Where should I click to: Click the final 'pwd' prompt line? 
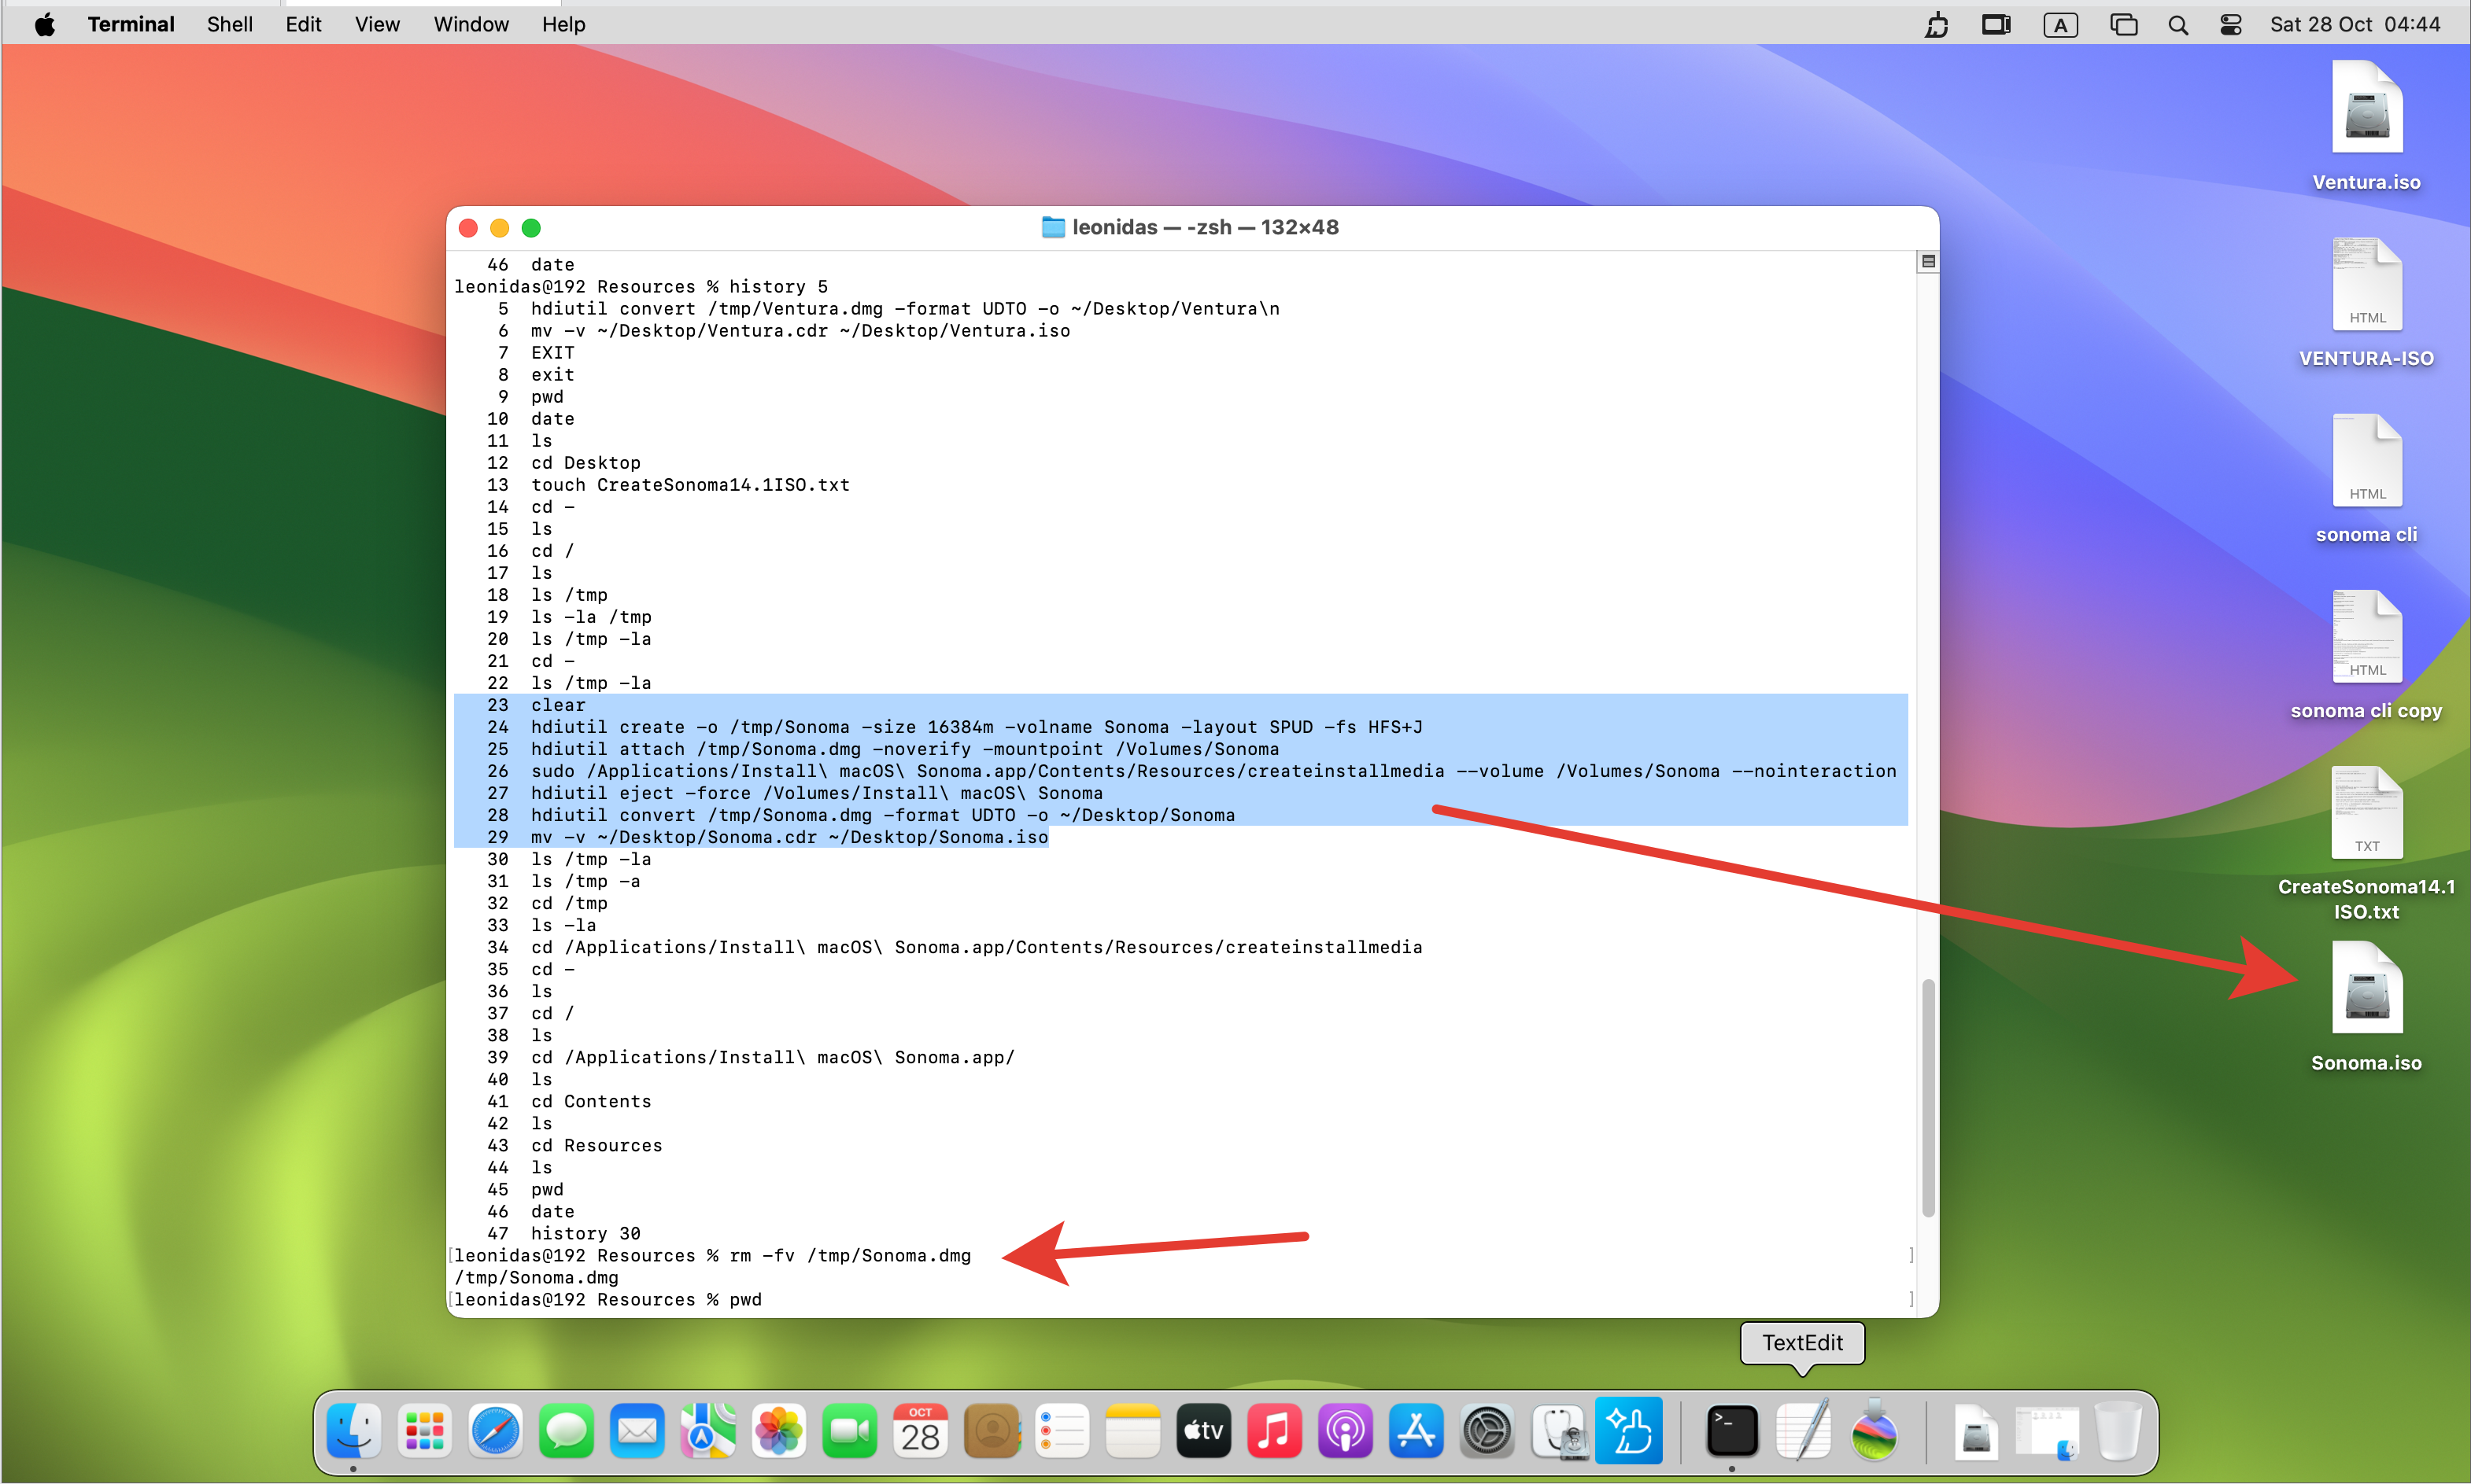pyautogui.click(x=608, y=1300)
